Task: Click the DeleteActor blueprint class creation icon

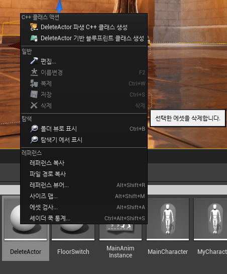Action: tap(34, 38)
